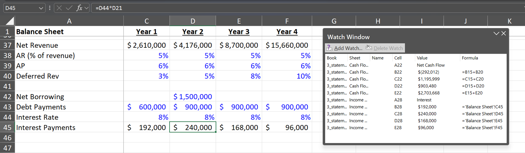This screenshot has height=153, width=525.
Task: Click the Cancel formula X icon
Action: 59,8
